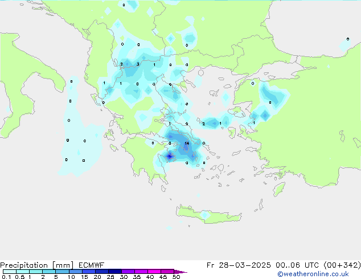Viewport: 361px width, 279px height.
Task: Click the '14' precipitation value on map
Action: pyautogui.click(x=187, y=143)
